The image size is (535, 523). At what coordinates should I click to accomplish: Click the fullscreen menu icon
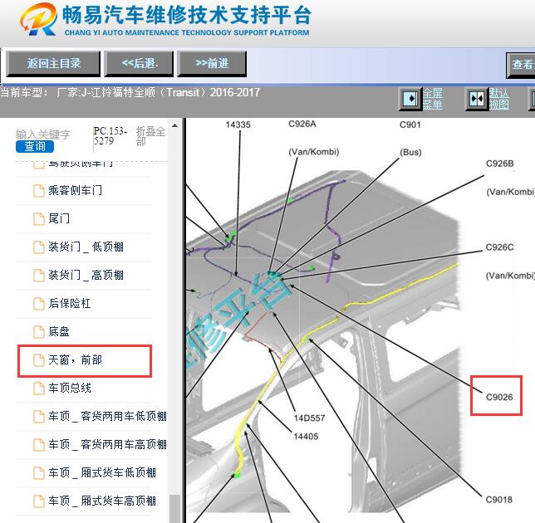point(410,99)
